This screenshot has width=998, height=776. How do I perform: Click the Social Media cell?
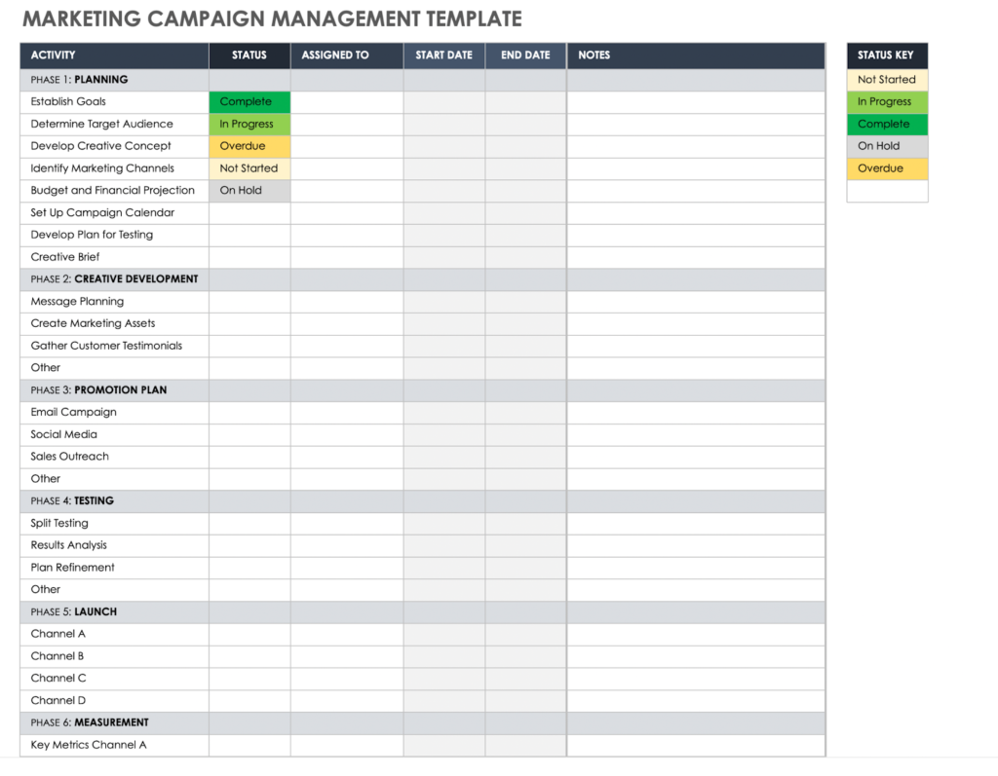pos(115,434)
